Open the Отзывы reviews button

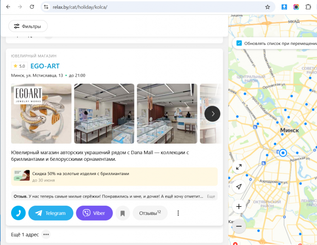click(150, 213)
